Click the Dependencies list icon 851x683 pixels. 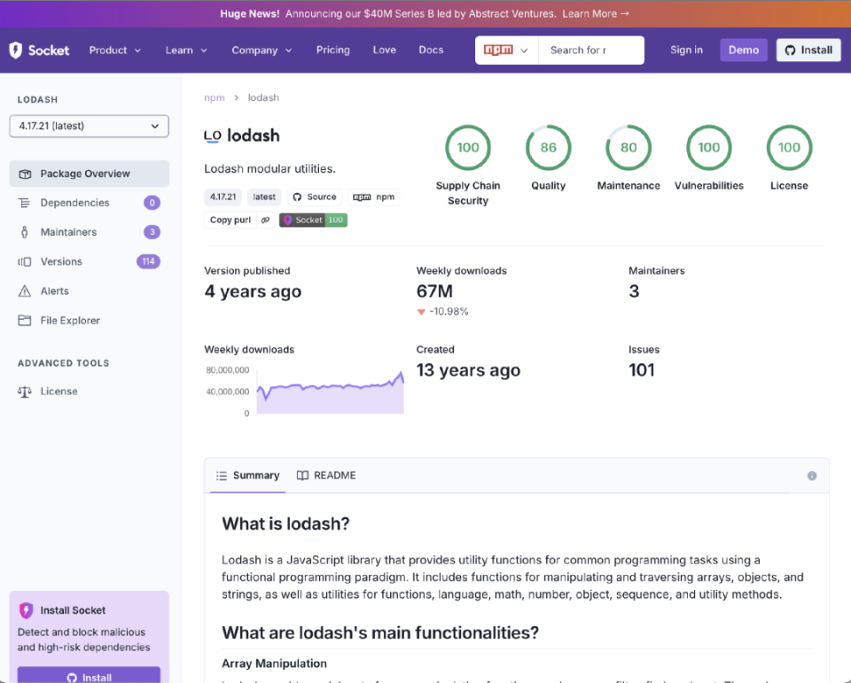25,203
